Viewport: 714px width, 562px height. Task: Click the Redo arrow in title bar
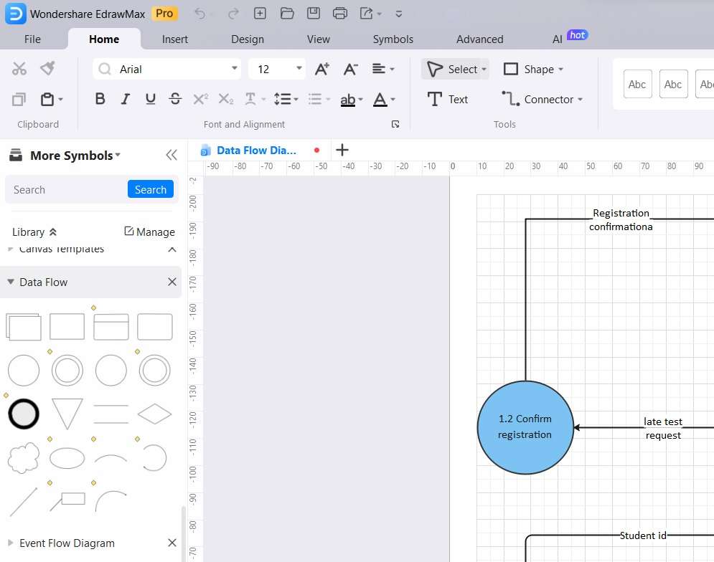coord(233,14)
